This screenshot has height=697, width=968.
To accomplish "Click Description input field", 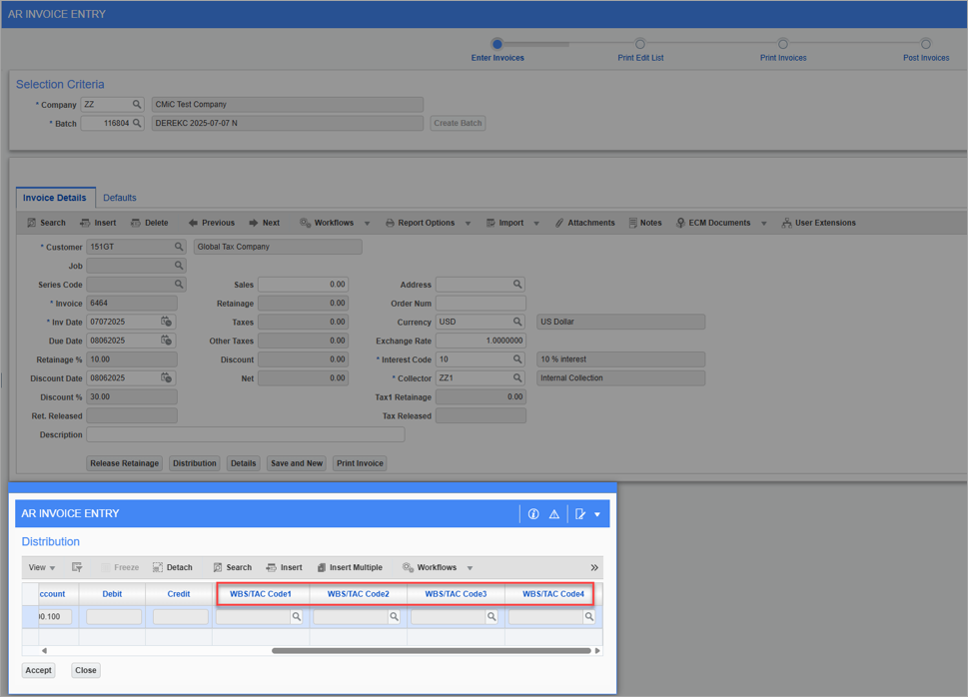I will [246, 434].
